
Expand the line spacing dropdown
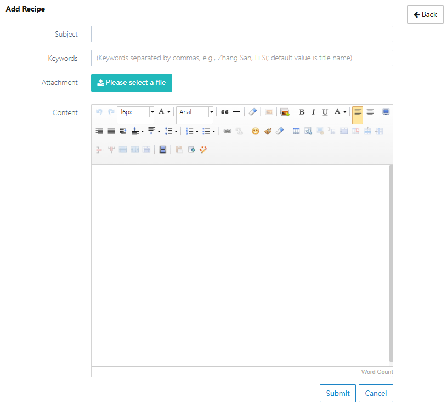tap(176, 131)
